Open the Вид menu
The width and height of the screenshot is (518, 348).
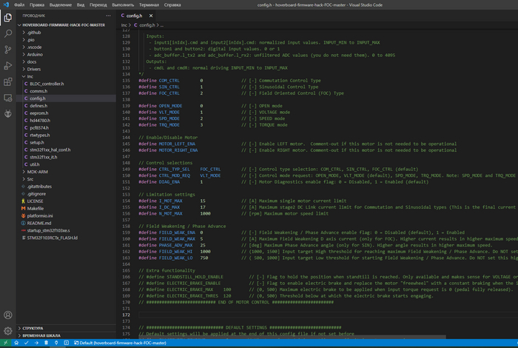(x=80, y=4)
